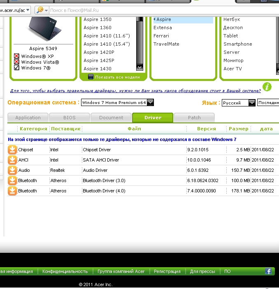This screenshot has height=289, width=279.
Task: Open the dropdown beside the language selector
Action: coord(268,103)
